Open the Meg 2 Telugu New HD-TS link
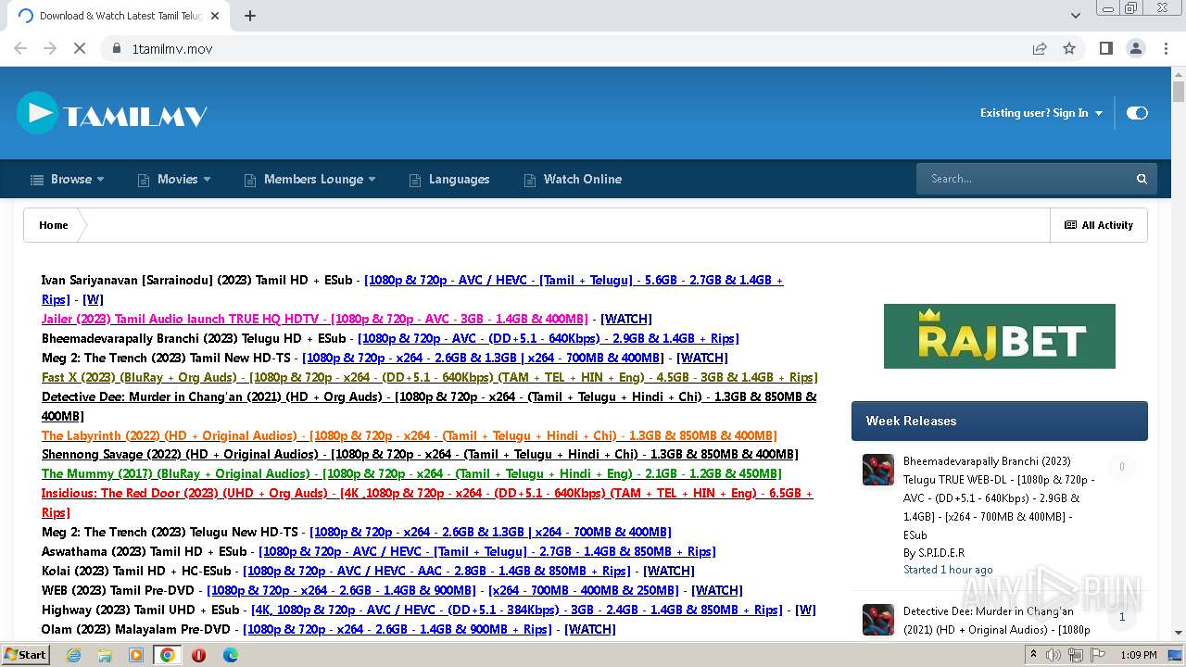Image resolution: width=1186 pixels, height=667 pixels. [x=490, y=532]
